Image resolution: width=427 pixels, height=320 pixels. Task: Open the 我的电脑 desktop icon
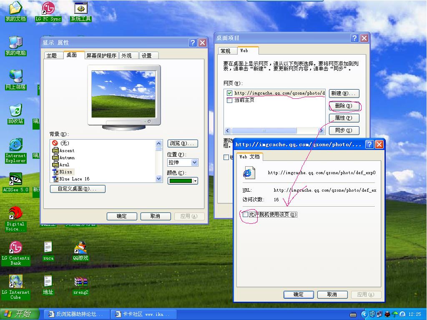click(15, 46)
